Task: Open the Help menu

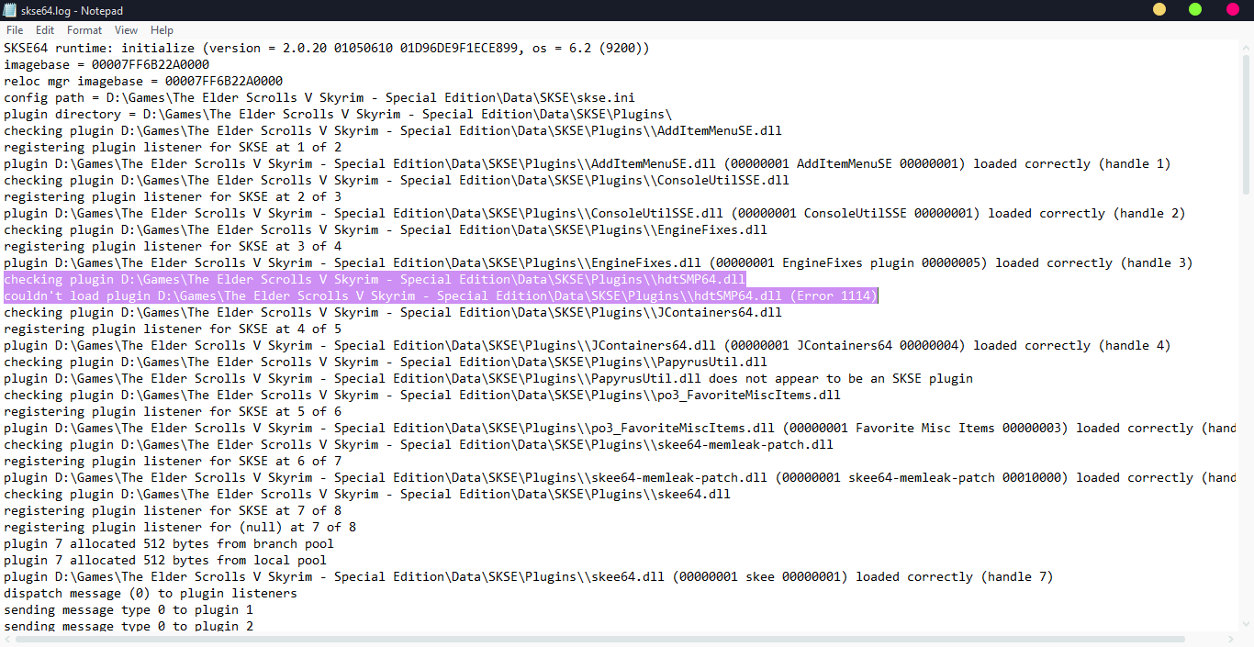Action: pyautogui.click(x=162, y=30)
